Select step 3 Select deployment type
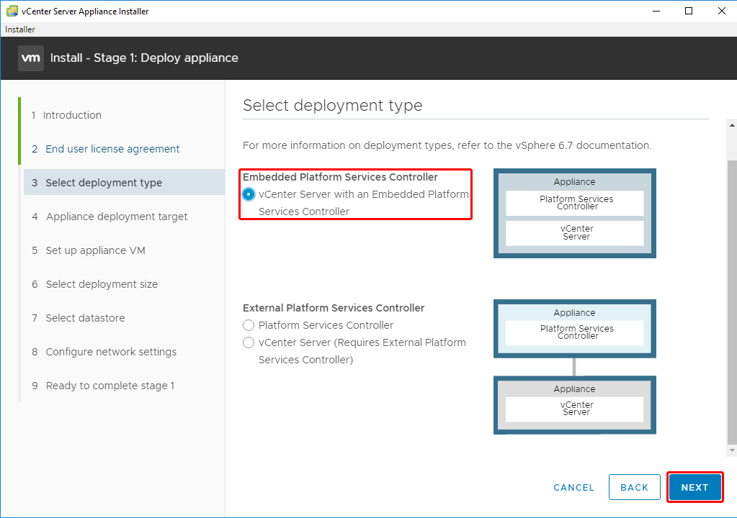This screenshot has width=737, height=518. pos(104,183)
